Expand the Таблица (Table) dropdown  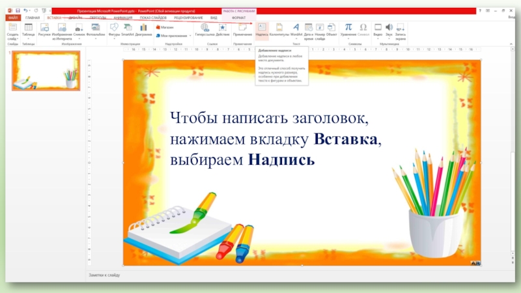[29, 31]
